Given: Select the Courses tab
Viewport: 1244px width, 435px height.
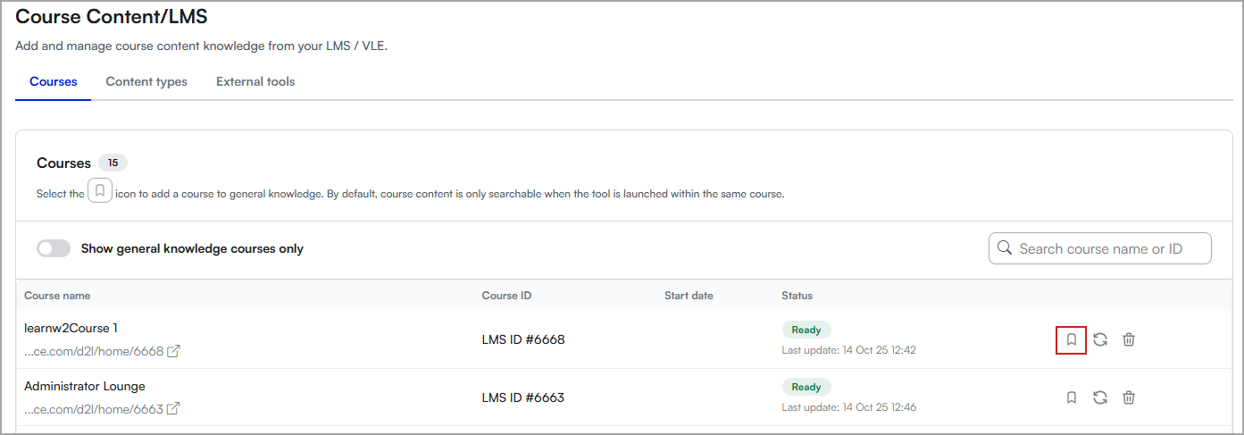Looking at the screenshot, I should tap(54, 81).
